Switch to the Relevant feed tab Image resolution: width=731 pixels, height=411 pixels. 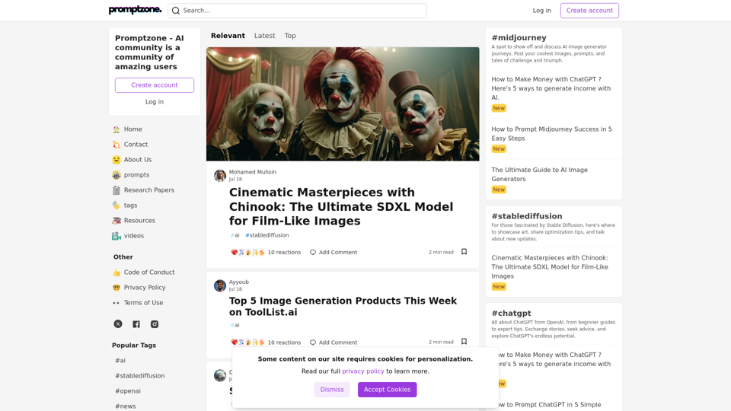[228, 36]
